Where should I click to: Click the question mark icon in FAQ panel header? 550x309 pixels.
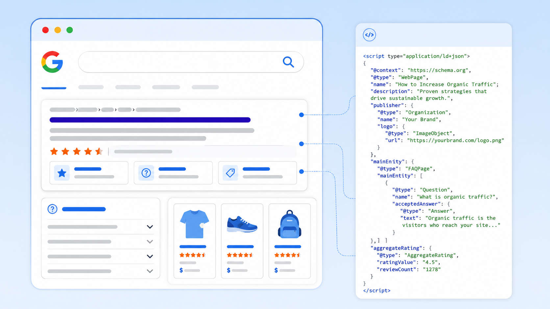52,209
